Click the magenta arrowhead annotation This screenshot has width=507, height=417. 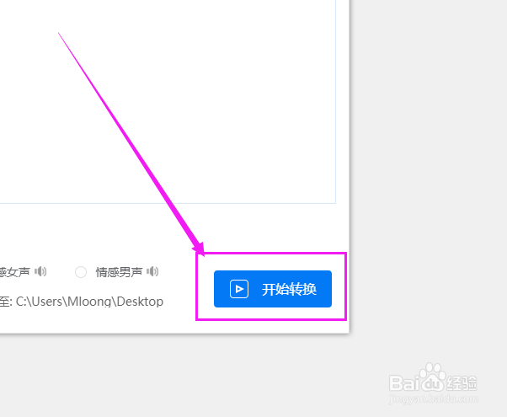(x=199, y=249)
